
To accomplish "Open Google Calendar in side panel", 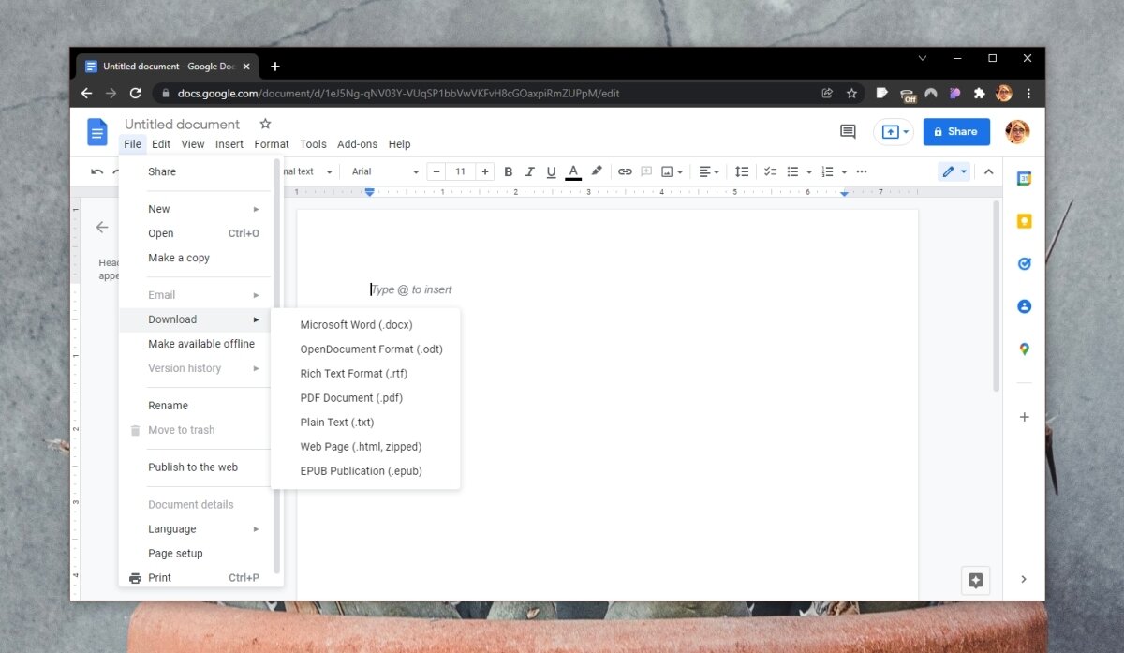I will coord(1025,178).
